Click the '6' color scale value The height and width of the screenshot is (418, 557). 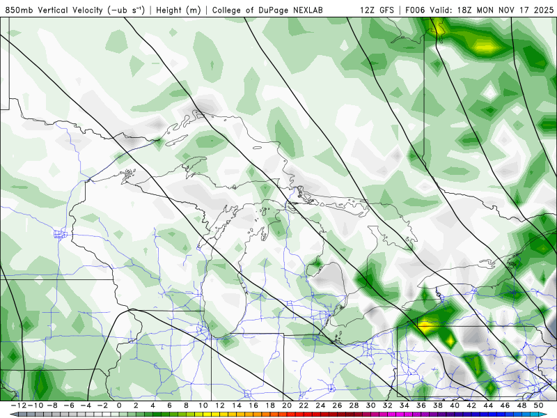pos(169,405)
